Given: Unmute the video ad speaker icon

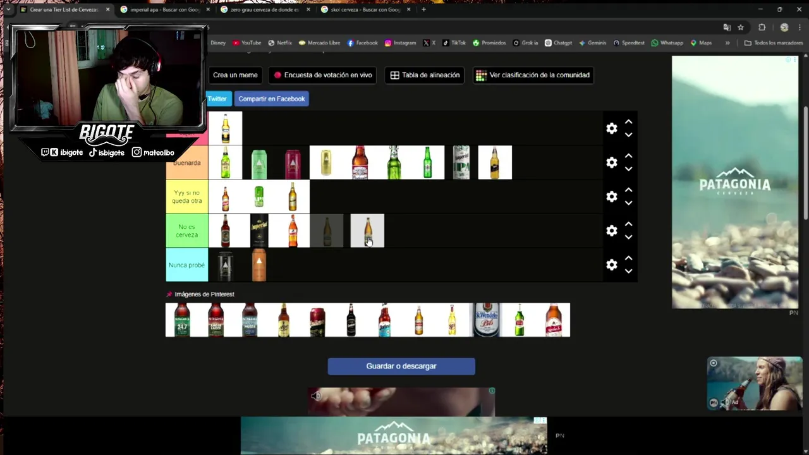Looking at the screenshot, I should (316, 396).
